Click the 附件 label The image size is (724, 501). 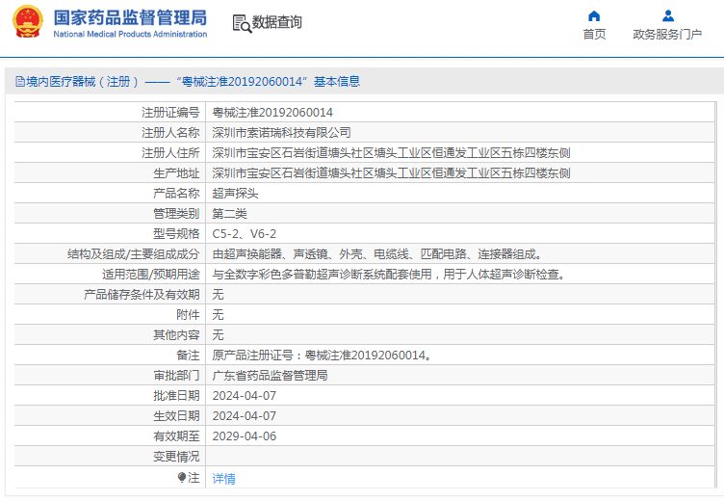click(188, 315)
